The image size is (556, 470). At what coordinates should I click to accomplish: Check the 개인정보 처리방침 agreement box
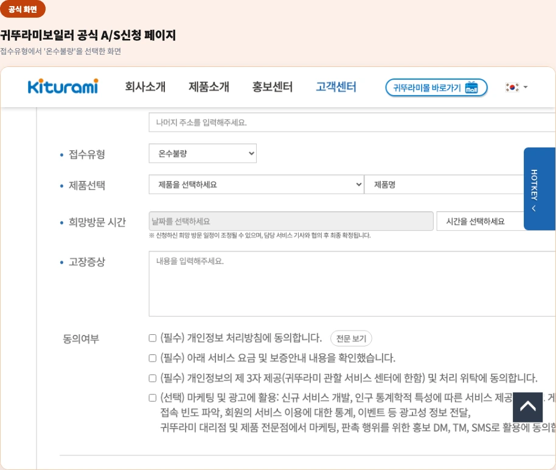coord(153,338)
